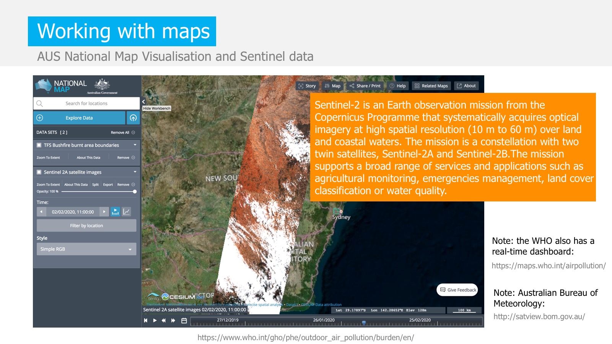Image resolution: width=612 pixels, height=344 pixels.
Task: Open the Related Maps menu
Action: coord(431,86)
